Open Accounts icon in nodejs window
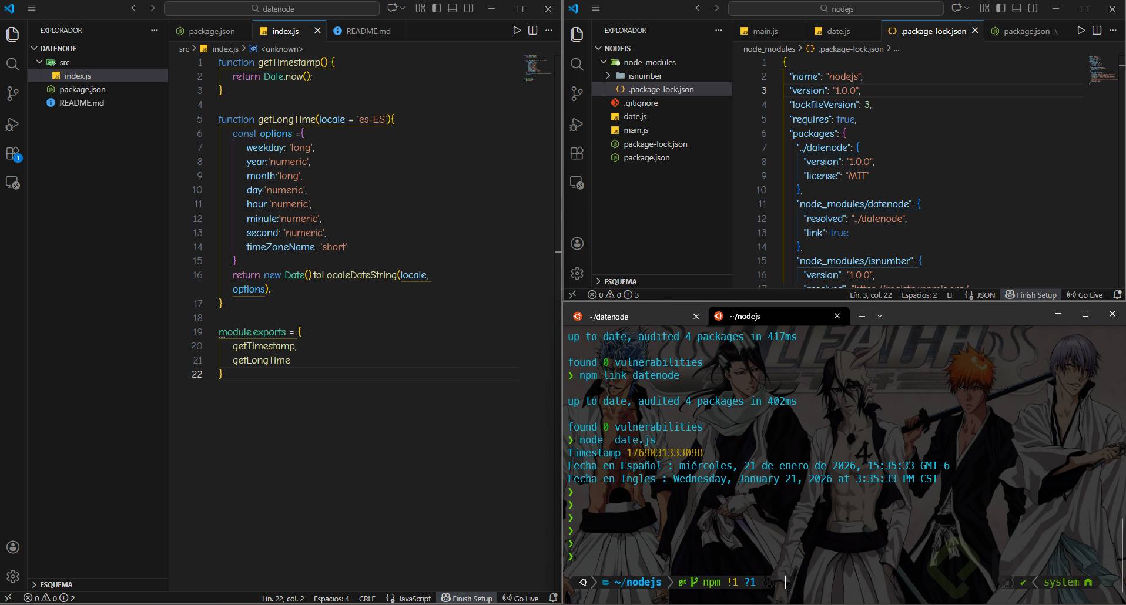 tap(577, 244)
